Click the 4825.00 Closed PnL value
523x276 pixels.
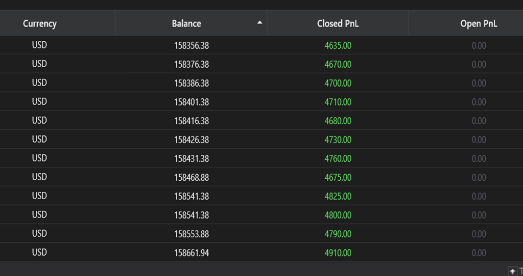tap(338, 197)
